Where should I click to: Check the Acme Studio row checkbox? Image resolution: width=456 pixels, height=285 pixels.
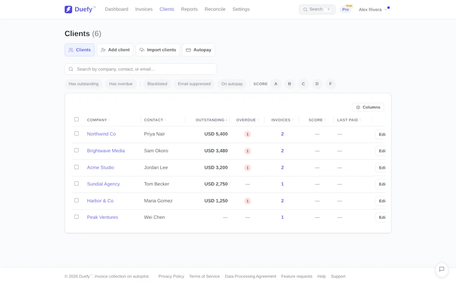pyautogui.click(x=76, y=167)
